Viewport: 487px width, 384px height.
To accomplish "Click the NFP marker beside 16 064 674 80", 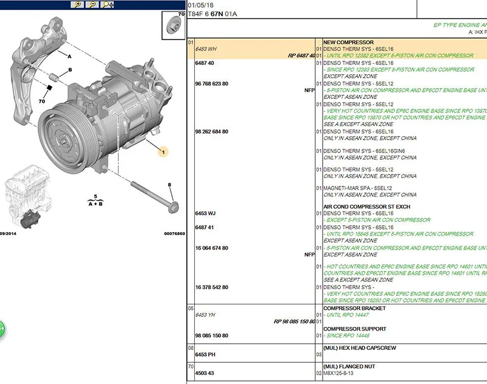I will point(309,255).
